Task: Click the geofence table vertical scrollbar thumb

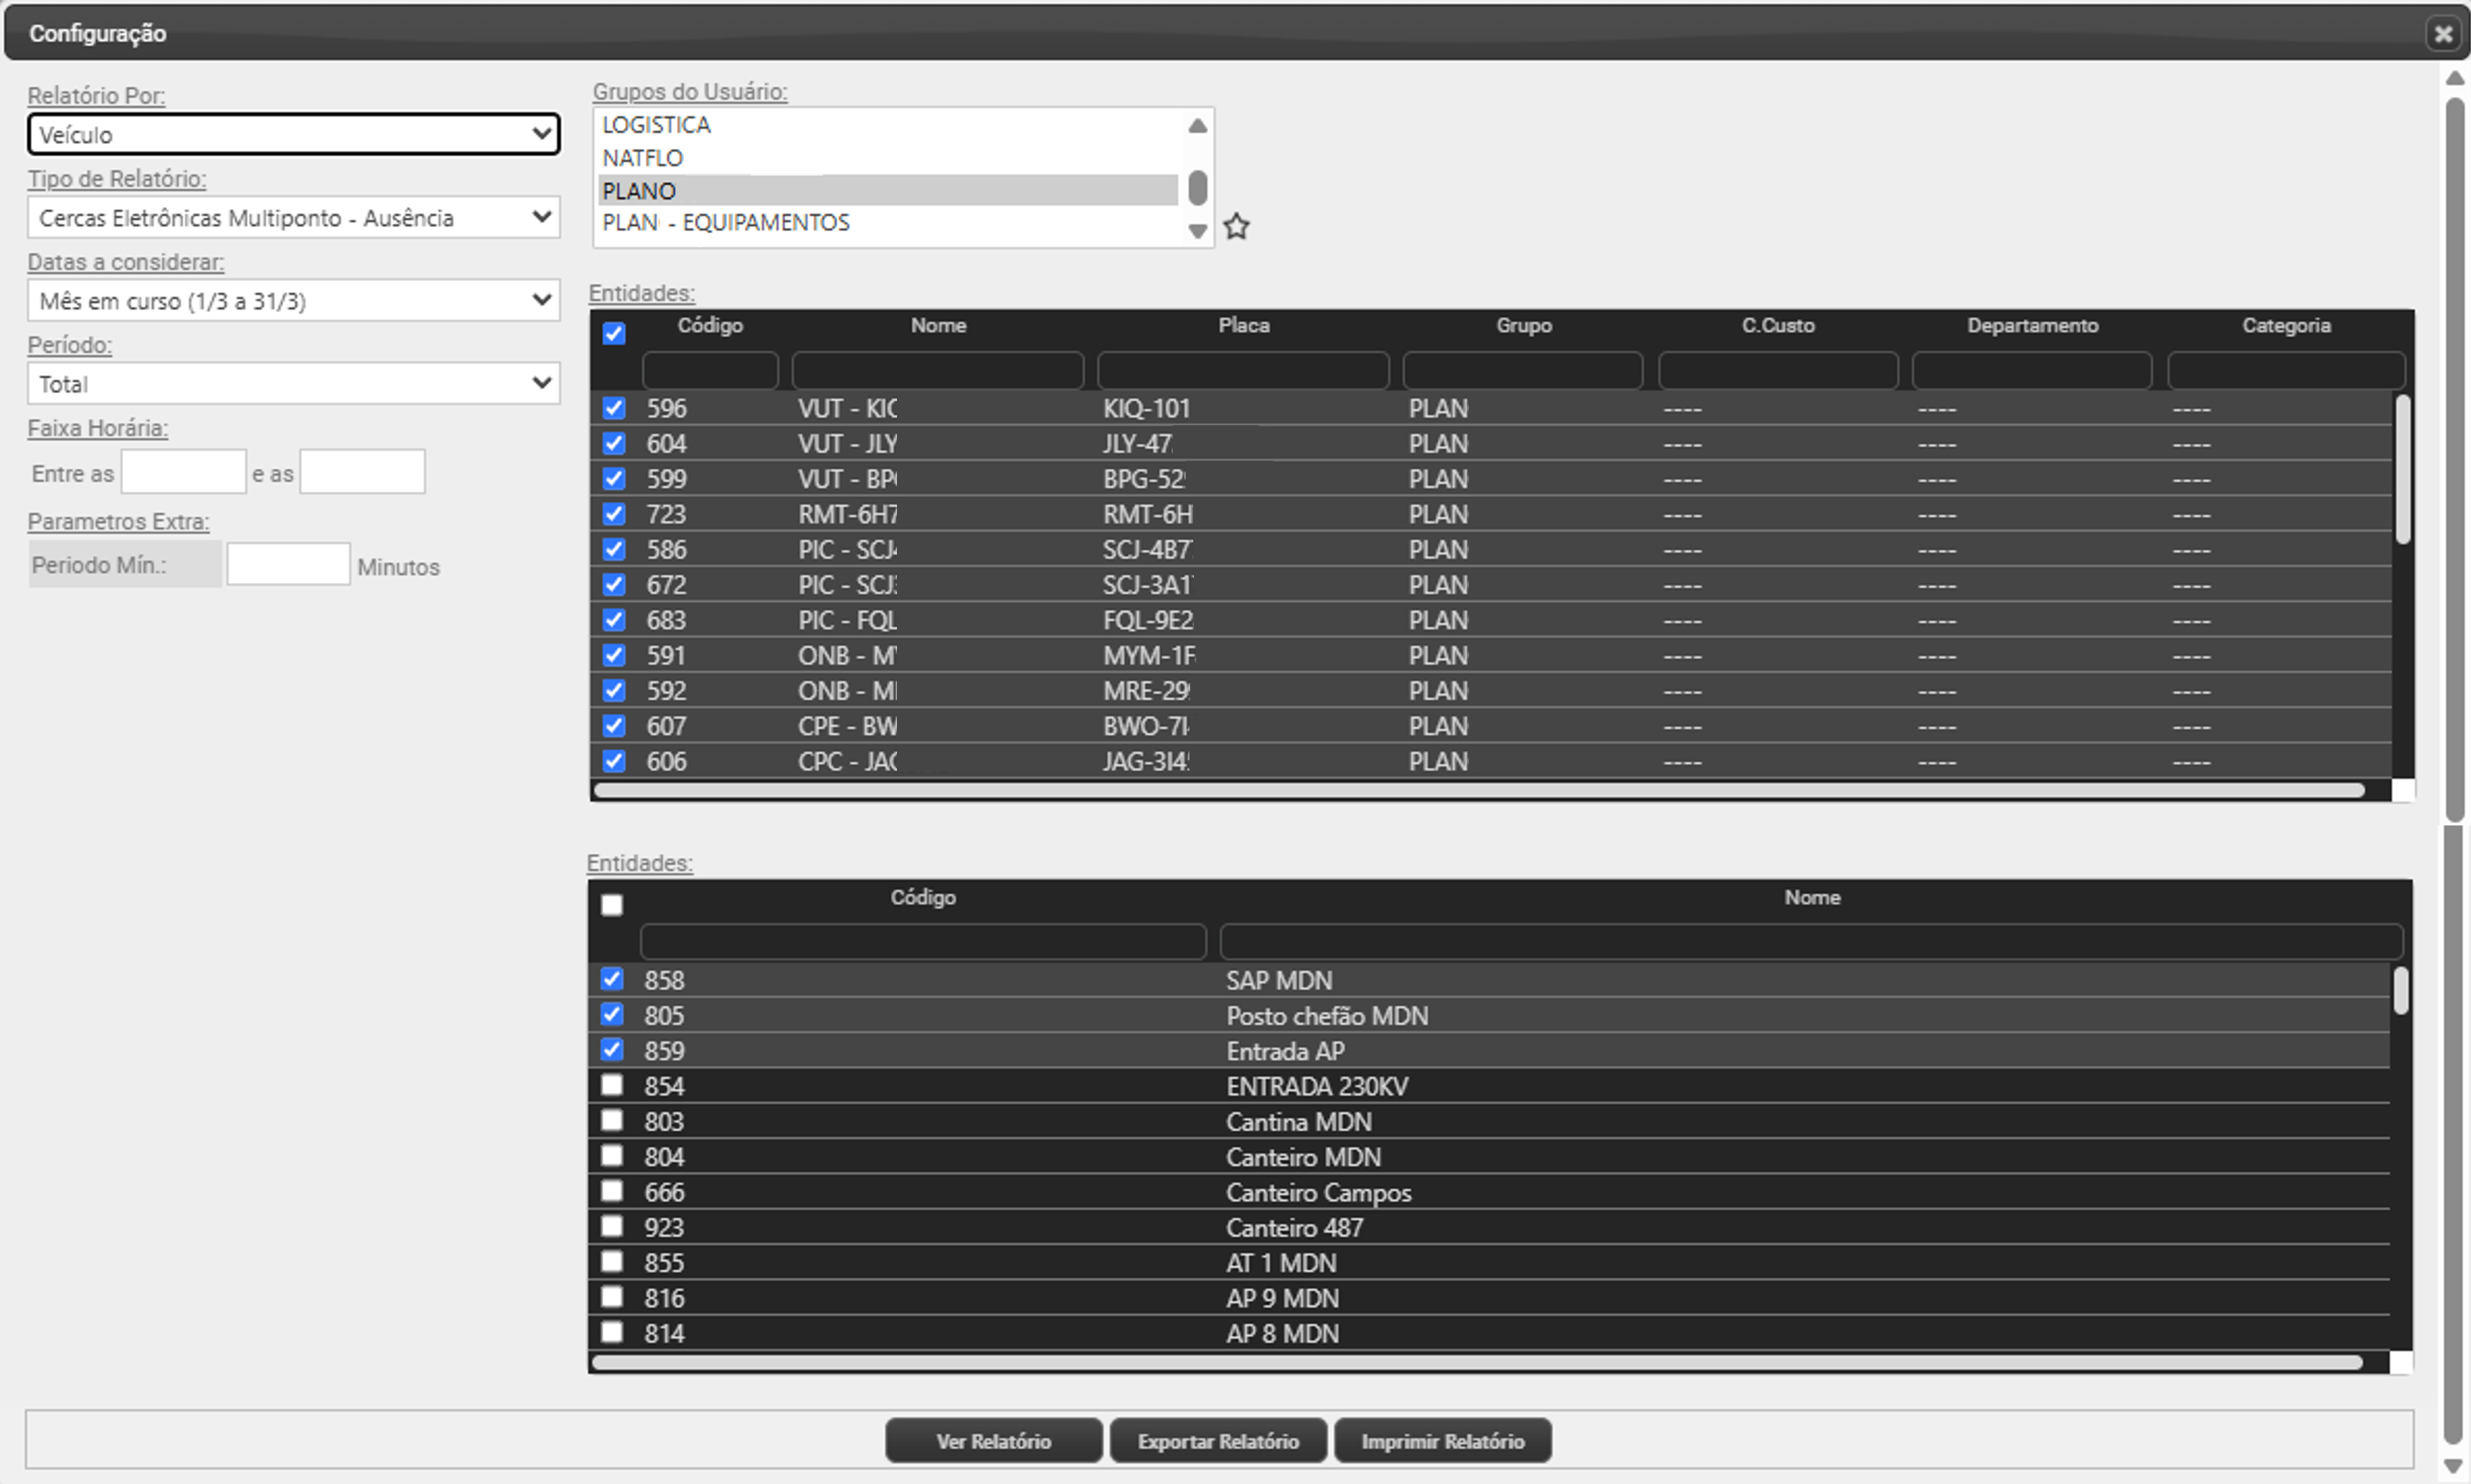Action: pos(2401,991)
